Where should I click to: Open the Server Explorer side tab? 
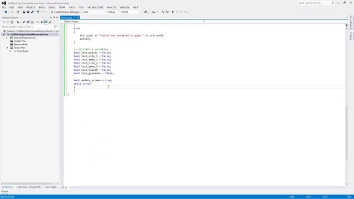(x=351, y=22)
